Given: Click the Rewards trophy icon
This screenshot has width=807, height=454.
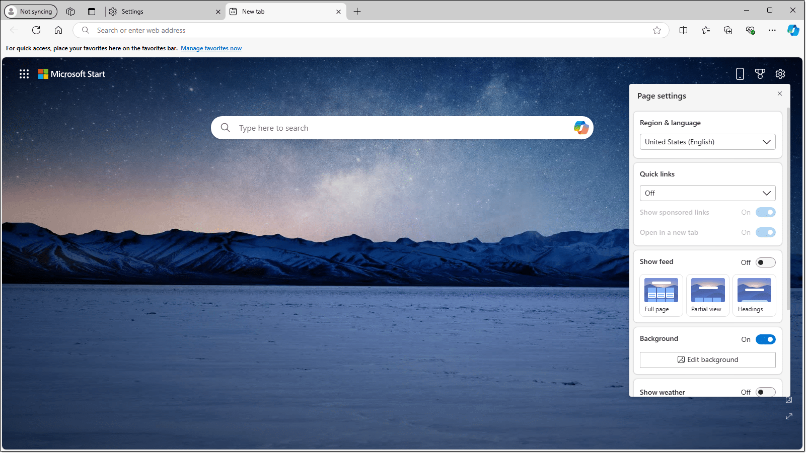Looking at the screenshot, I should [x=760, y=74].
